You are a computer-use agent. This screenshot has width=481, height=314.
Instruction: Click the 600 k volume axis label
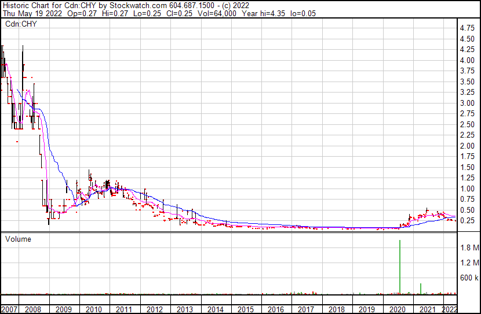(x=469, y=278)
